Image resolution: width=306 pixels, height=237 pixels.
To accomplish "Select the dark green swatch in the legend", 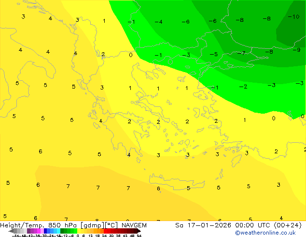I will 62,231.
